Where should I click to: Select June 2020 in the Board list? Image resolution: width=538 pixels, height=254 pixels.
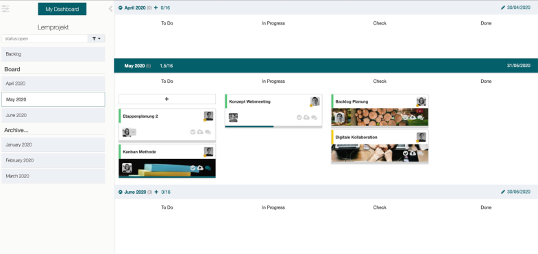click(x=53, y=115)
